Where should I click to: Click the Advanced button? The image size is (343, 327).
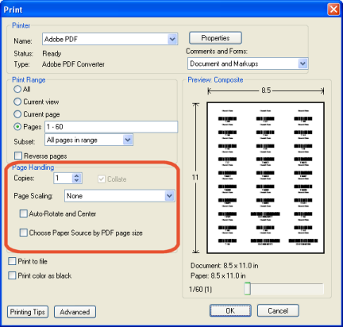click(x=75, y=312)
